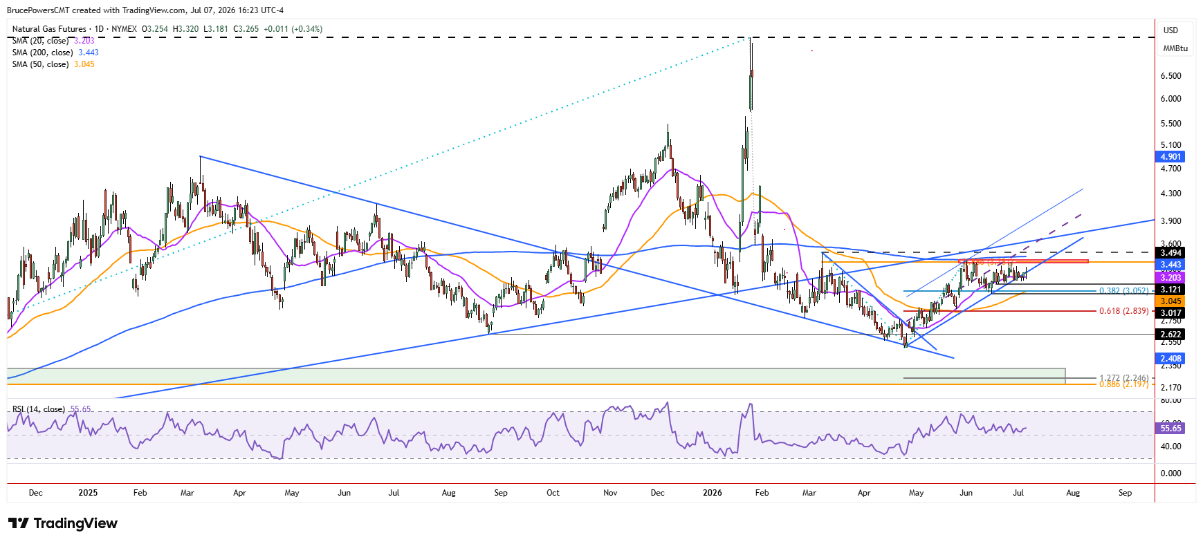
Task: Click the BrucePowersCMT attribution header text
Action: 145,10
